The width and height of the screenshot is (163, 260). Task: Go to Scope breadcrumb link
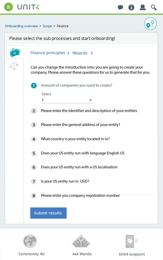click(x=47, y=26)
